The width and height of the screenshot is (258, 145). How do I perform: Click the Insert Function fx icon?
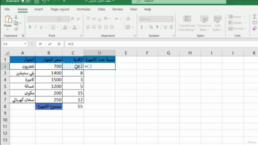coord(59,44)
